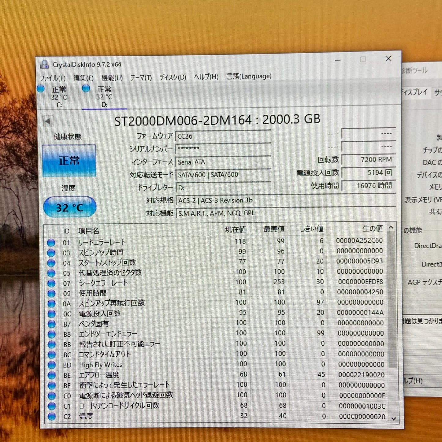This screenshot has width=442, height=442.
Task: Click the 現在値 column header
Action: (x=236, y=229)
